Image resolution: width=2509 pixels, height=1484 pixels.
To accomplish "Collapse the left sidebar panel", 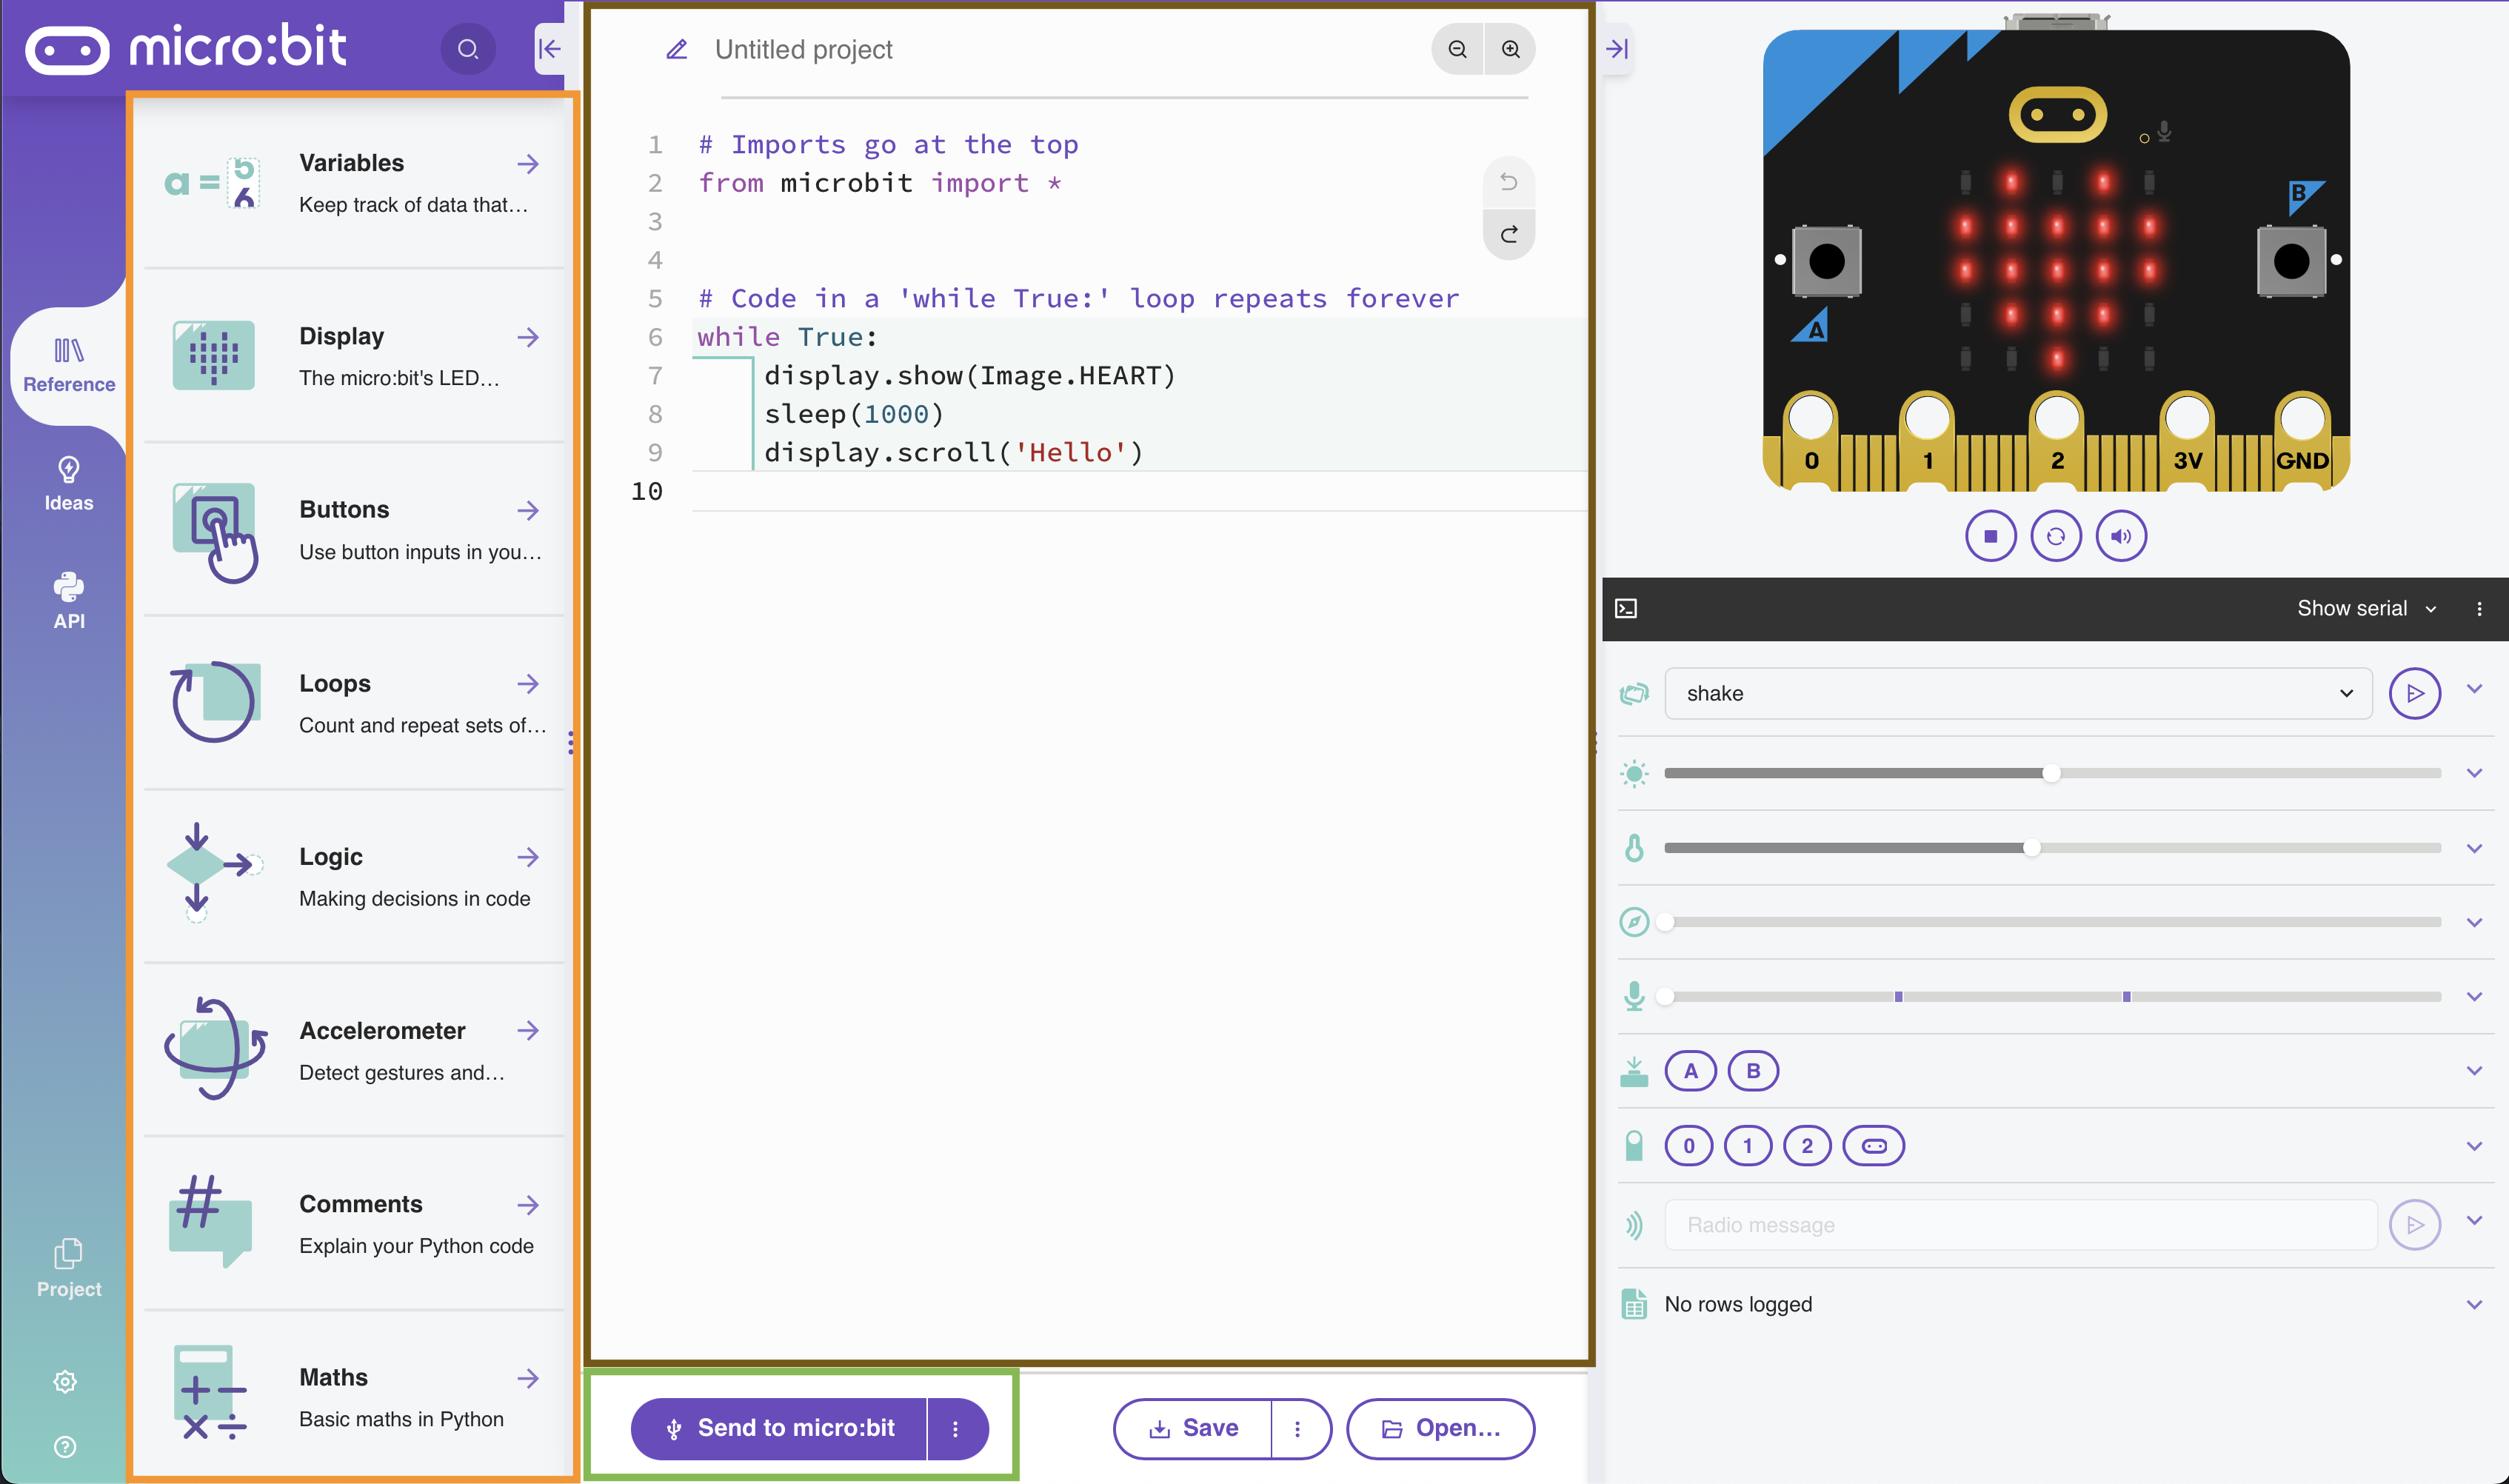I will tap(549, 49).
